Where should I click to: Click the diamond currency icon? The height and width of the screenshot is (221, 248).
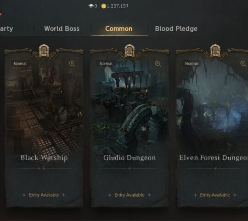click(x=91, y=6)
